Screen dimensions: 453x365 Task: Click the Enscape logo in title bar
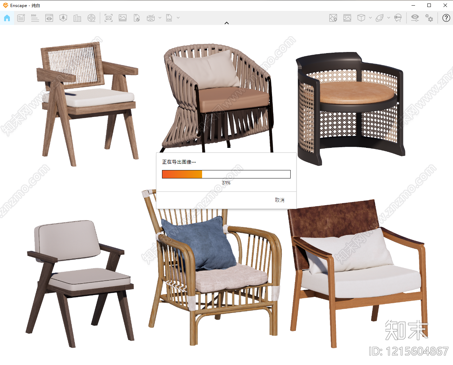click(x=6, y=5)
